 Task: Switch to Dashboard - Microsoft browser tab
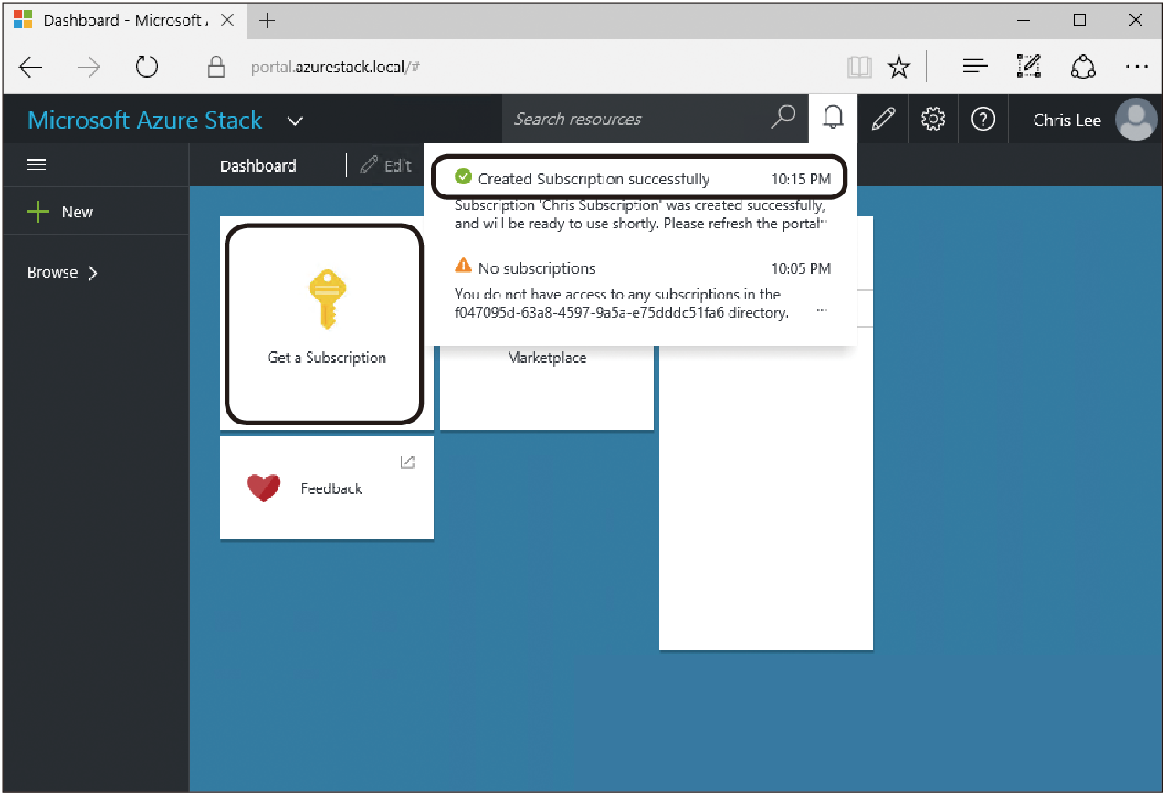click(x=124, y=20)
